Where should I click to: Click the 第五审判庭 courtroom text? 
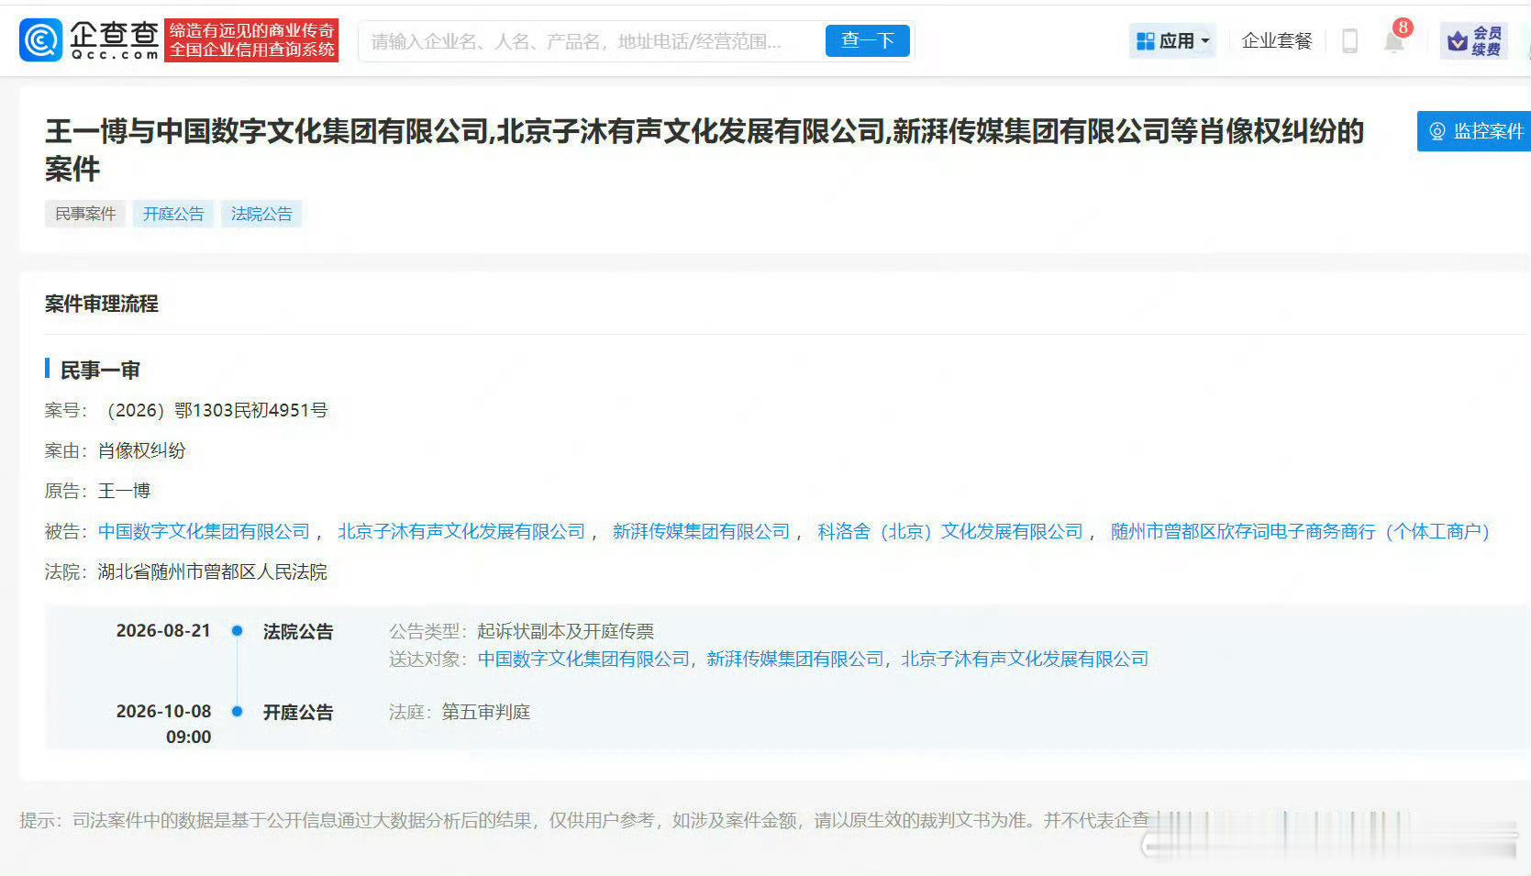(x=486, y=712)
